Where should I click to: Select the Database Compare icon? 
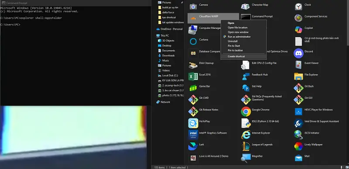pyautogui.click(x=193, y=53)
